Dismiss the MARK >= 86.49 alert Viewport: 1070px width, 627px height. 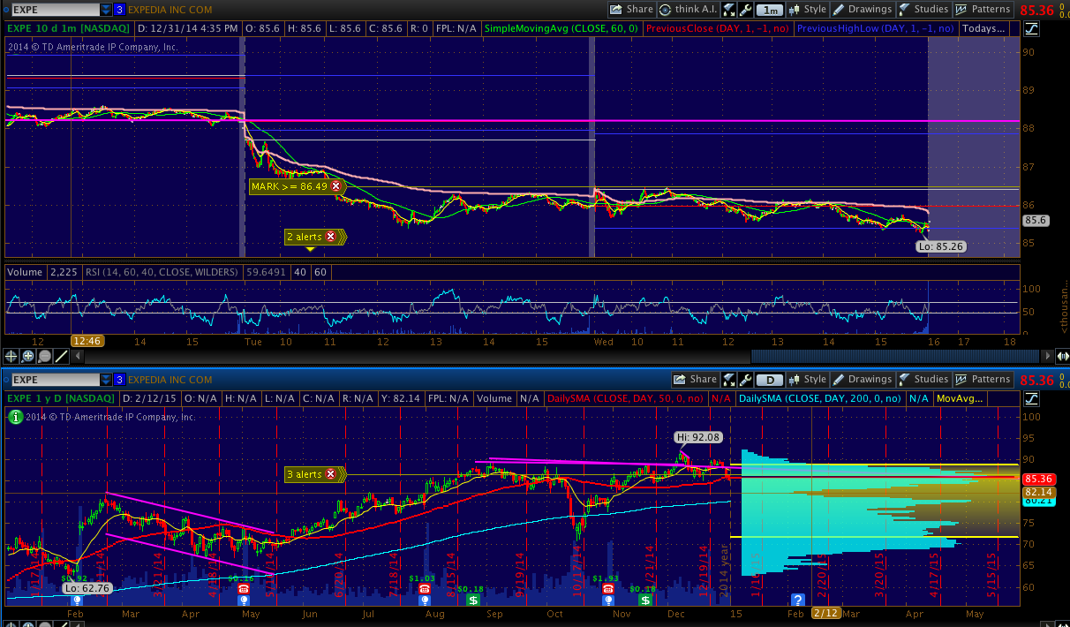pos(335,186)
